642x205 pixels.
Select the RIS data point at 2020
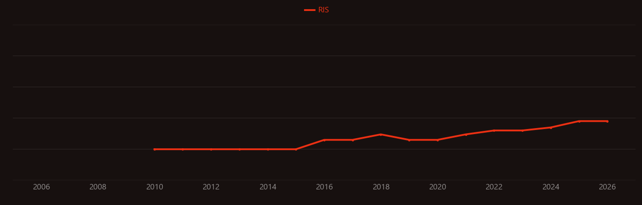(437, 140)
